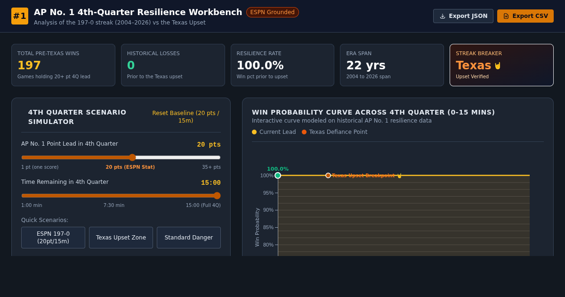565x297 pixels.
Task: Click the Time Remaining slider handle
Action: (217, 196)
